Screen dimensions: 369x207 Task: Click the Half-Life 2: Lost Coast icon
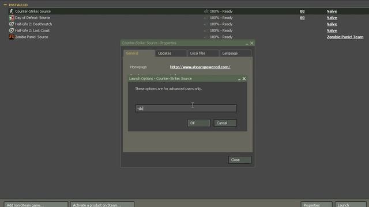[12, 30]
